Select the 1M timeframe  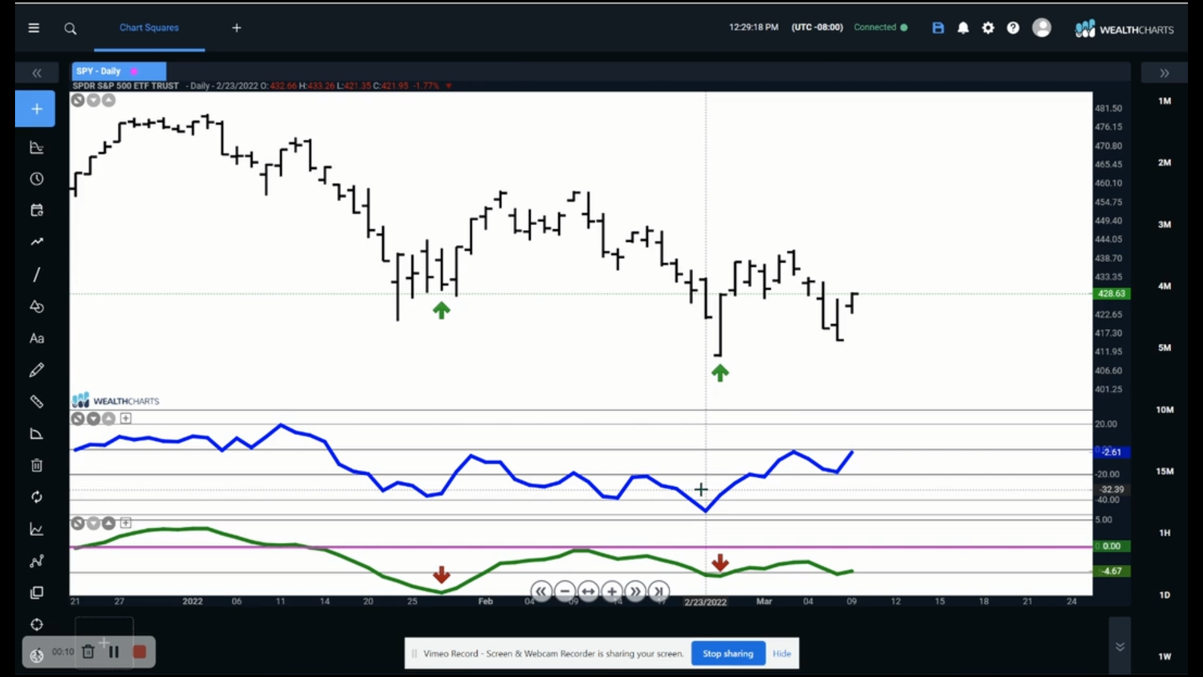point(1164,101)
